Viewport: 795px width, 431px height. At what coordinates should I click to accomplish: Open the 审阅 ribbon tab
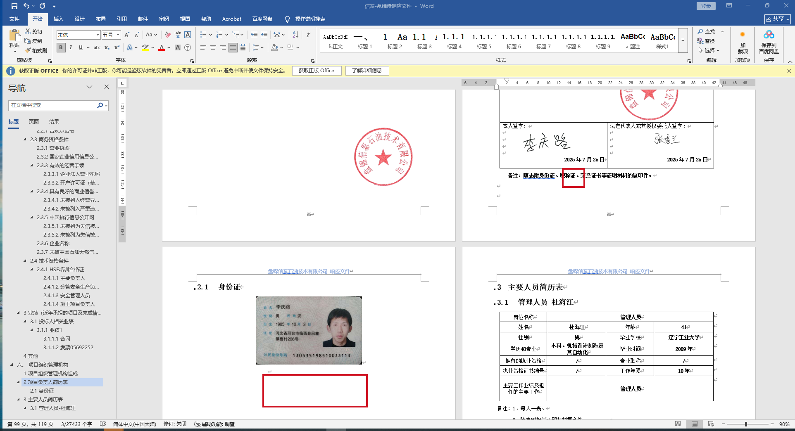[164, 19]
